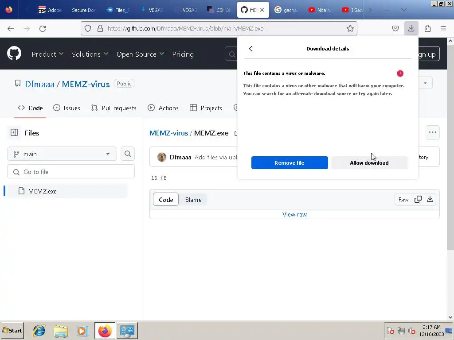Click muted volume tray icon
The image size is (454, 340).
point(411,330)
